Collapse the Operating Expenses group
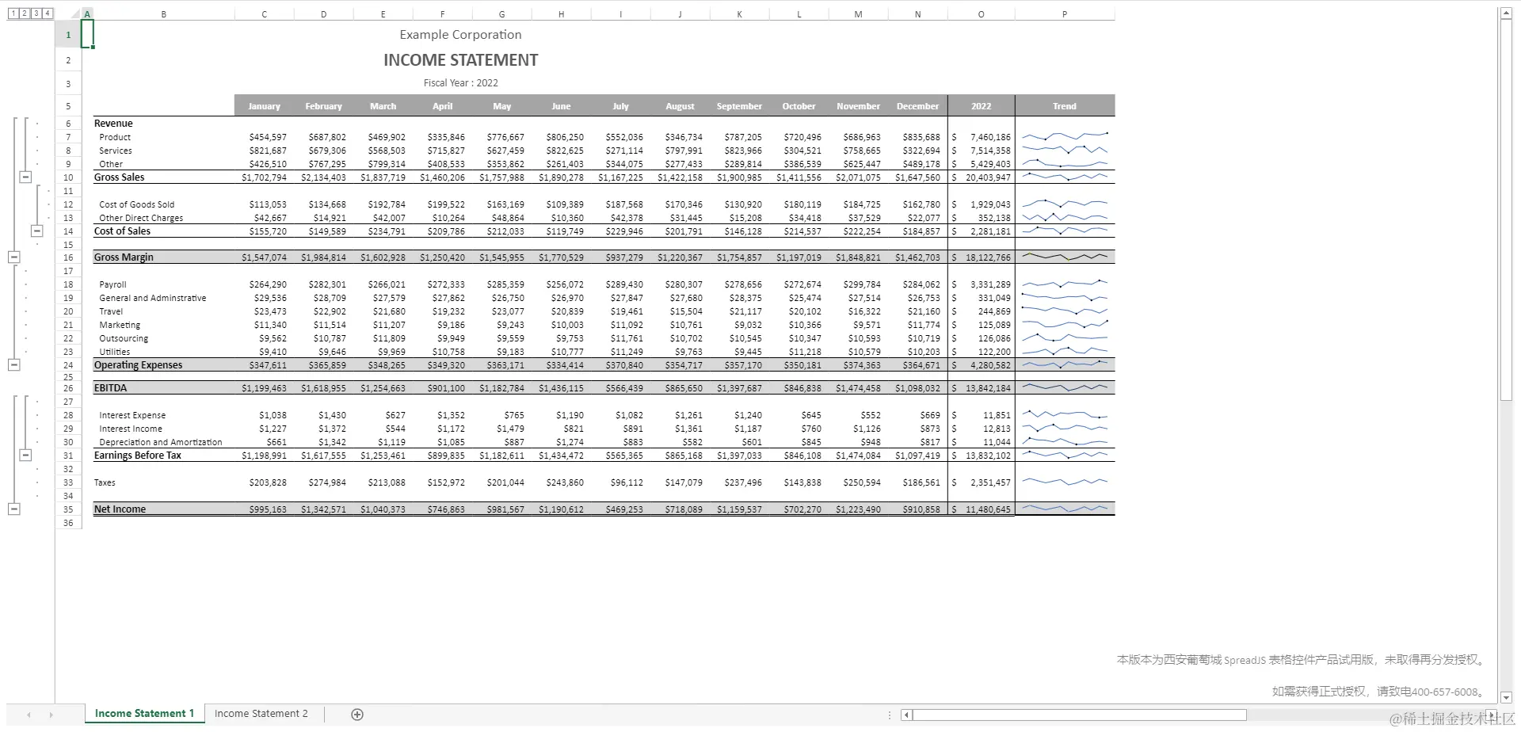 [13, 365]
